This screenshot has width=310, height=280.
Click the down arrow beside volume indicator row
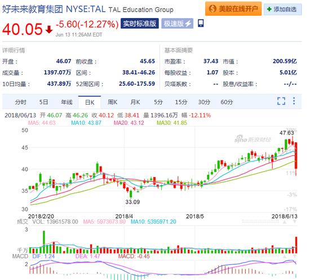point(295,222)
